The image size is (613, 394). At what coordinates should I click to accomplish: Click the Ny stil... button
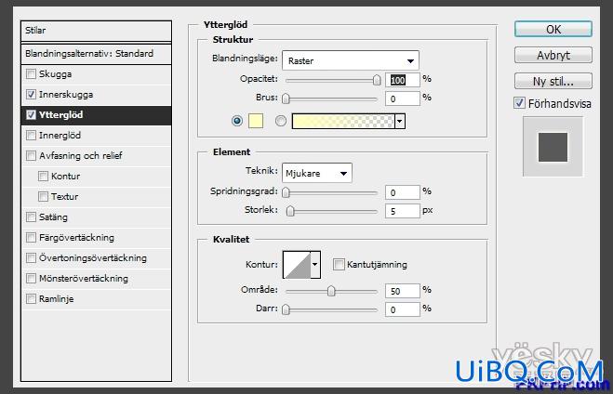(x=553, y=81)
